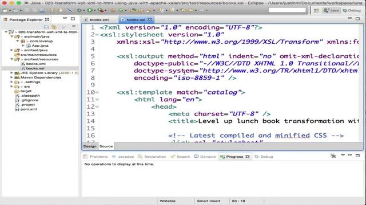Click the Open Type toolbar icon

(x=133, y=10)
